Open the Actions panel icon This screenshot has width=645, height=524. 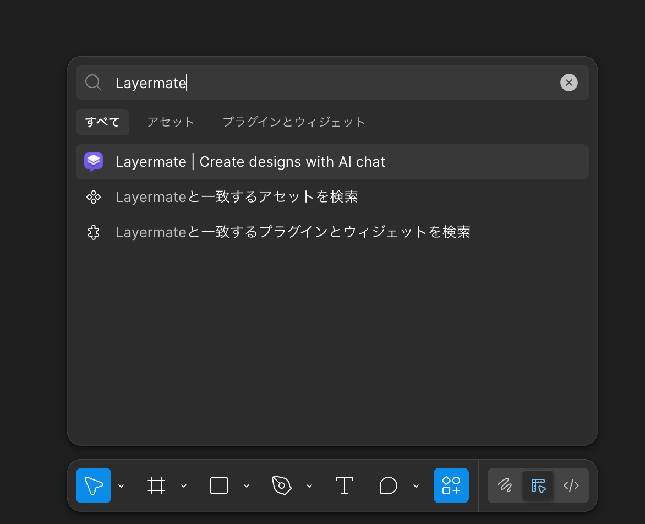click(451, 485)
